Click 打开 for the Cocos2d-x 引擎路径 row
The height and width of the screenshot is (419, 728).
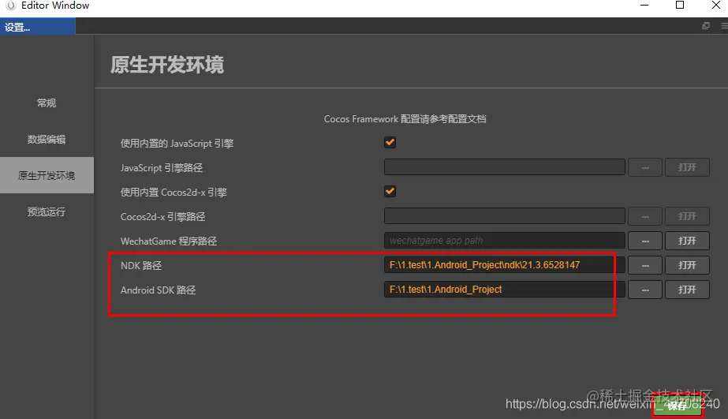coord(687,216)
